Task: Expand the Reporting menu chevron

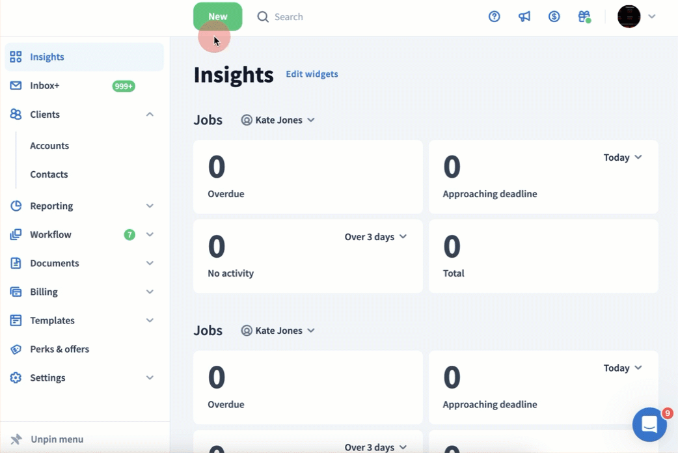Action: 150,206
